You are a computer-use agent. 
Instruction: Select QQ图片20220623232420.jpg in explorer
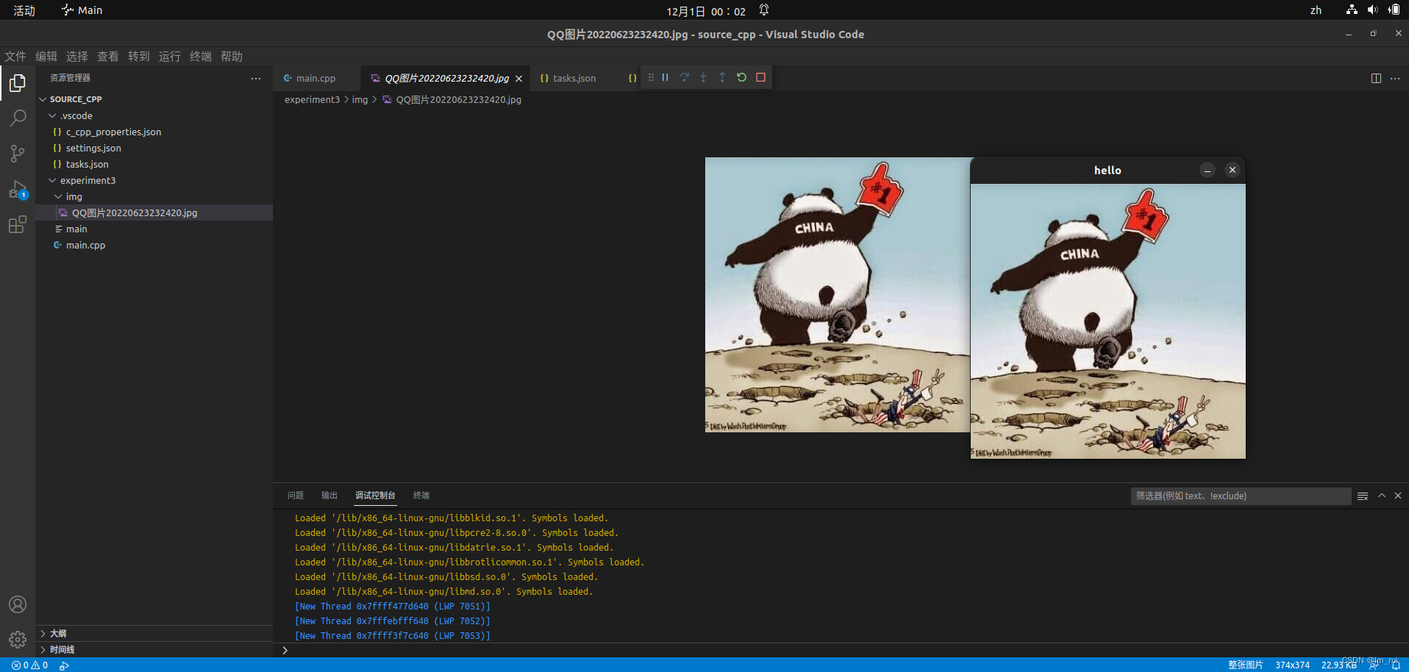(x=154, y=212)
